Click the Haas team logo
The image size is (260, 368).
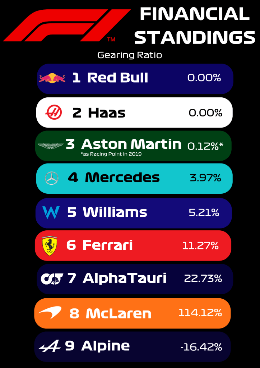coord(54,113)
